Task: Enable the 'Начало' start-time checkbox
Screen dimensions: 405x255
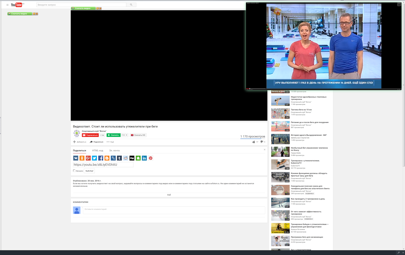Action: click(74, 171)
